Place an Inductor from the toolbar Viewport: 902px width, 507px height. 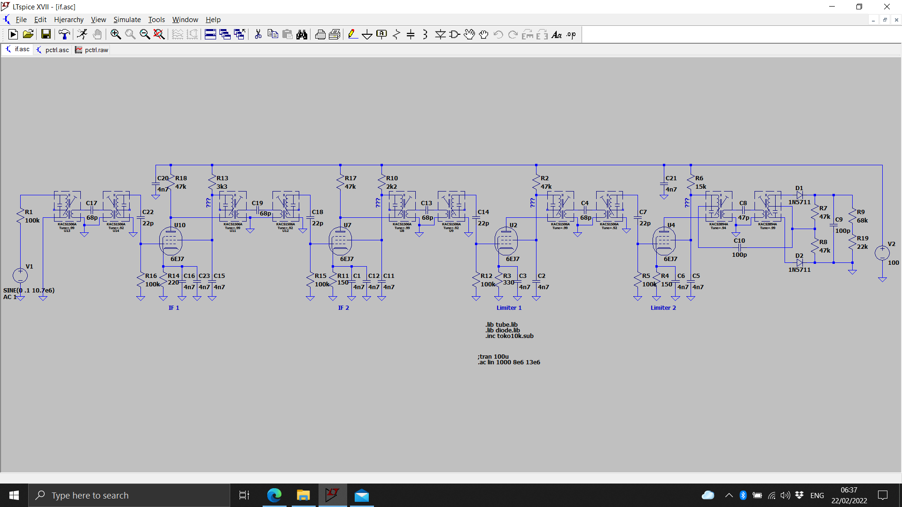pos(425,34)
